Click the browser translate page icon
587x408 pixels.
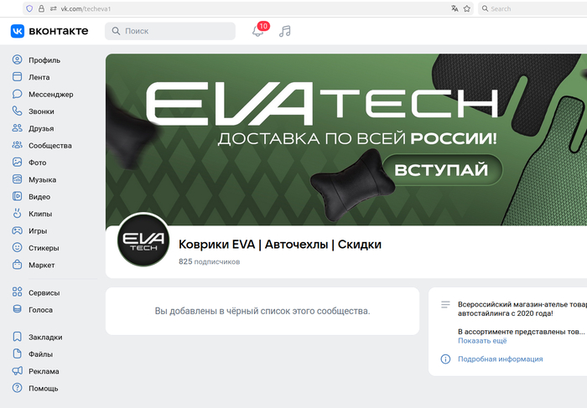coord(455,8)
